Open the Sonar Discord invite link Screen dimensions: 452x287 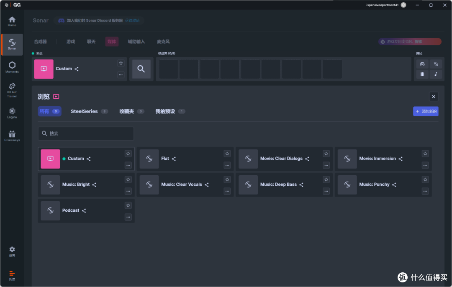click(x=132, y=20)
